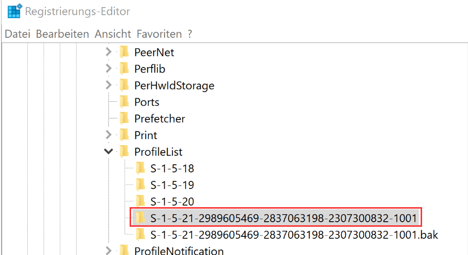Expand the Perflib key node
The image size is (468, 255).
(x=108, y=69)
